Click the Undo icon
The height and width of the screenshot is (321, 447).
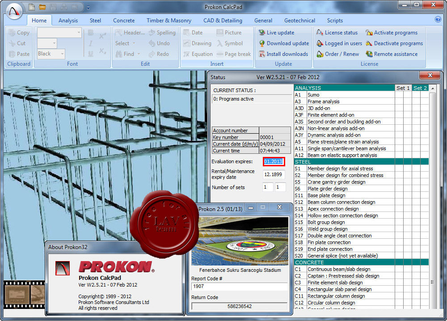(152, 43)
